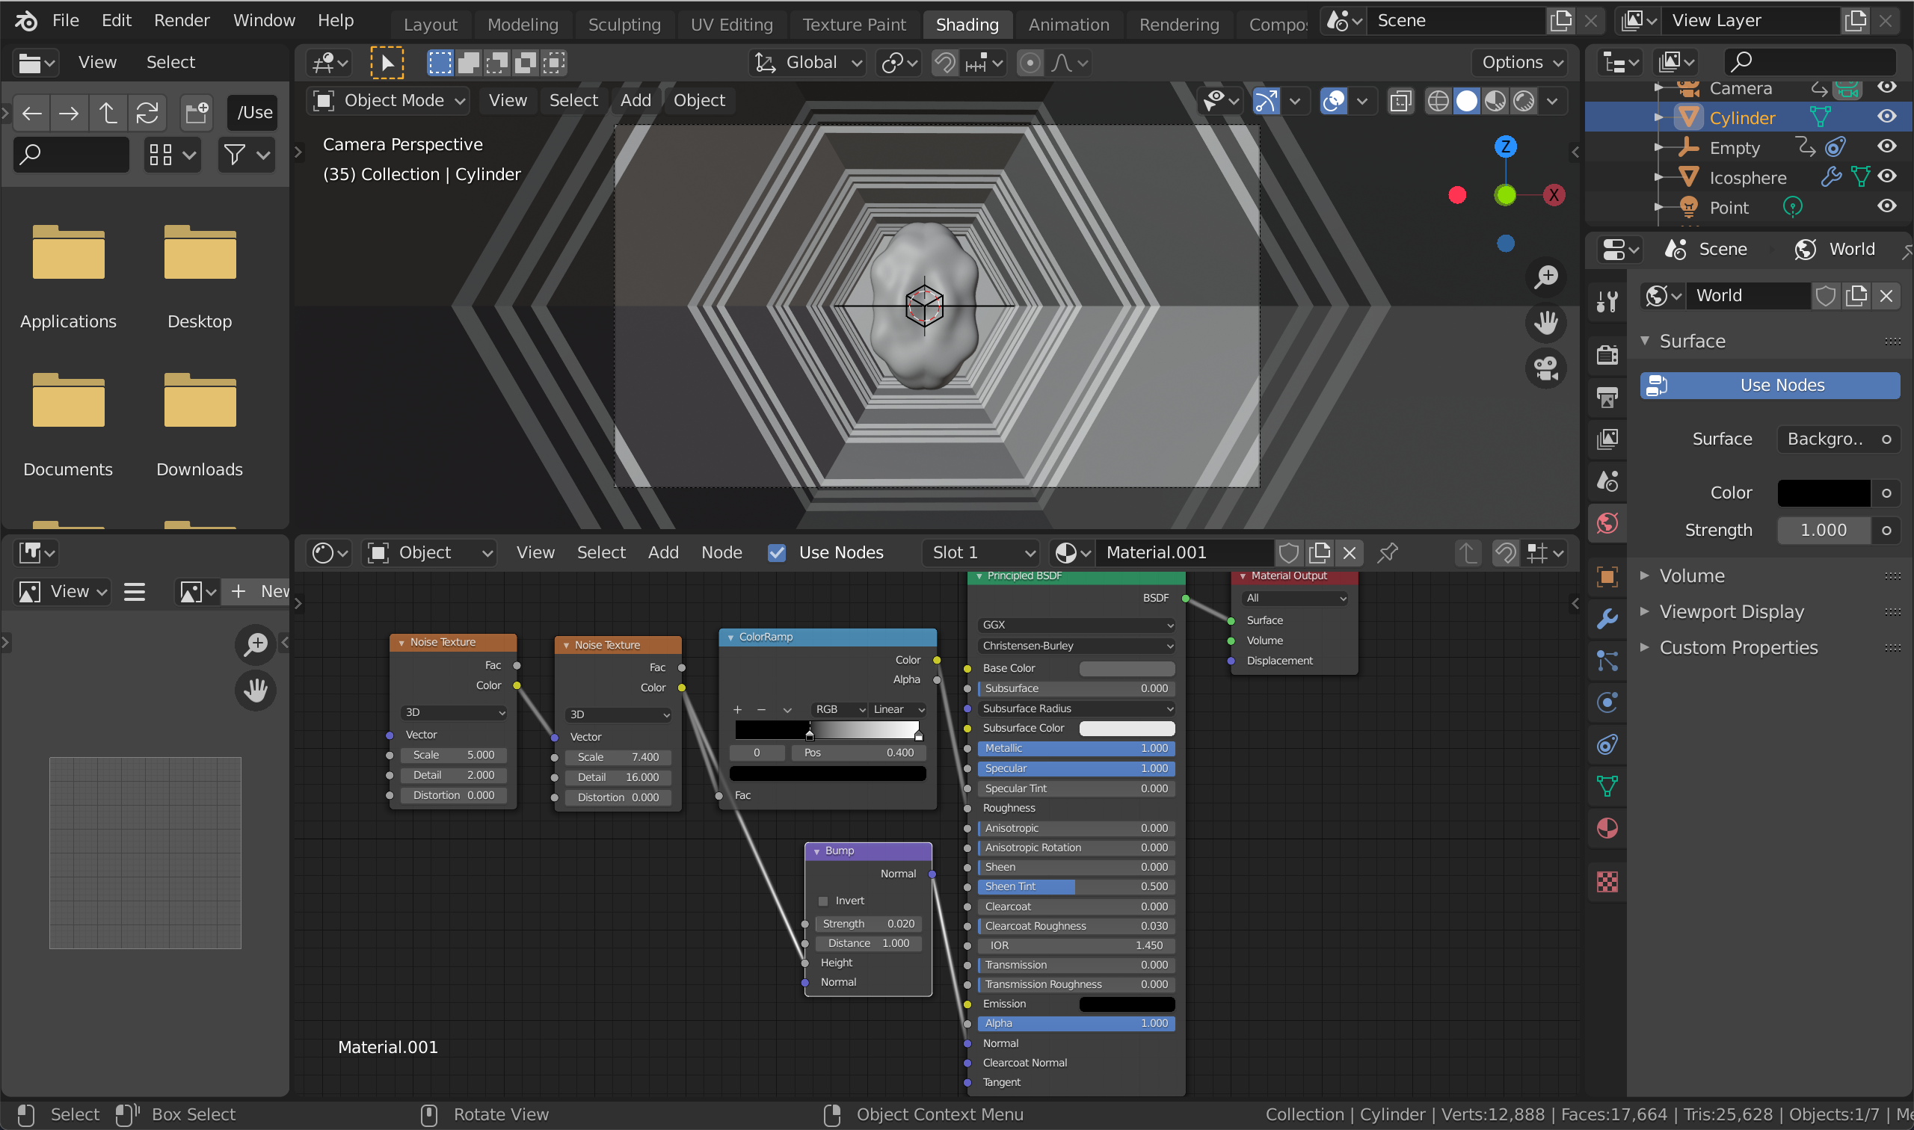Screen dimensions: 1914x1130
Task: Open Object Constraints properties icon
Action: point(1607,744)
